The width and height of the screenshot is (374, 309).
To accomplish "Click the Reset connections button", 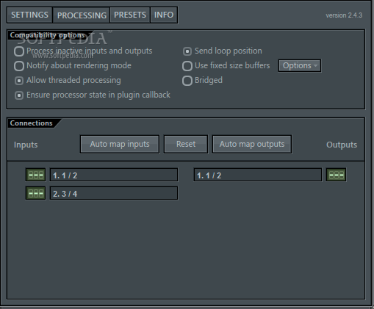I will [x=186, y=144].
